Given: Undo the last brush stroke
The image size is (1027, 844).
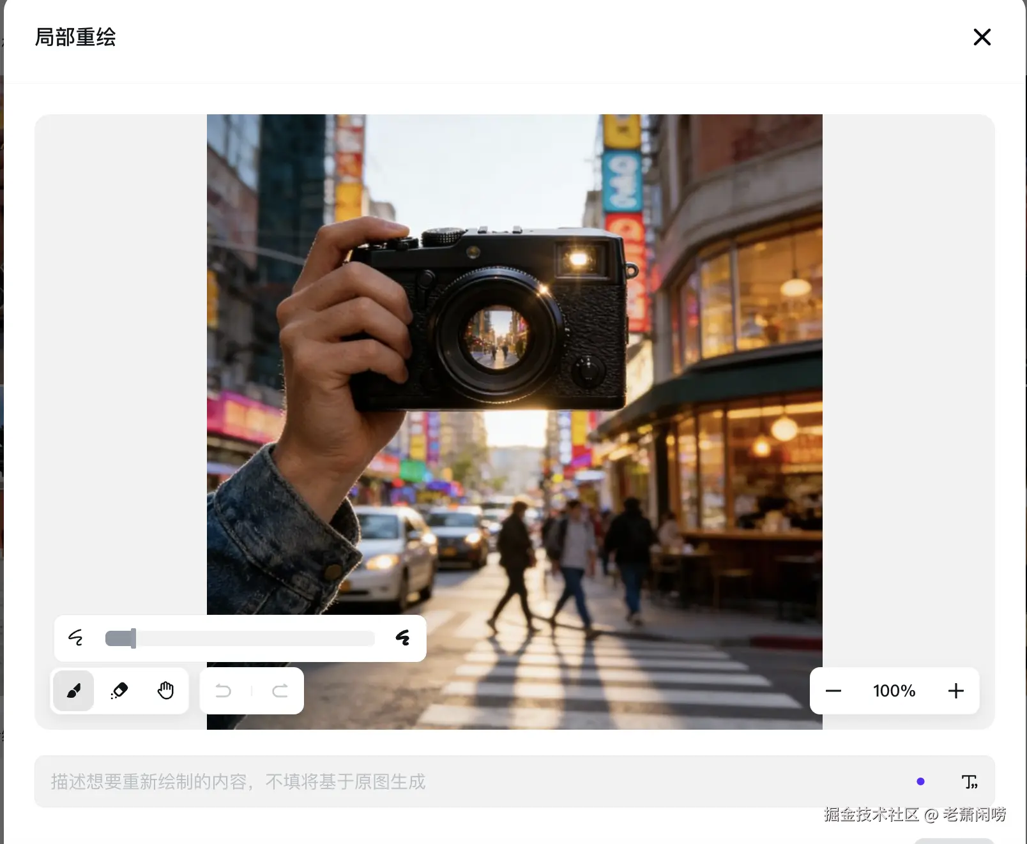Looking at the screenshot, I should point(224,691).
